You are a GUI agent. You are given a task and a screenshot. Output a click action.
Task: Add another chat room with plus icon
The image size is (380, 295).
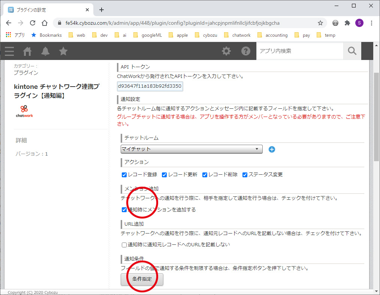point(272,149)
